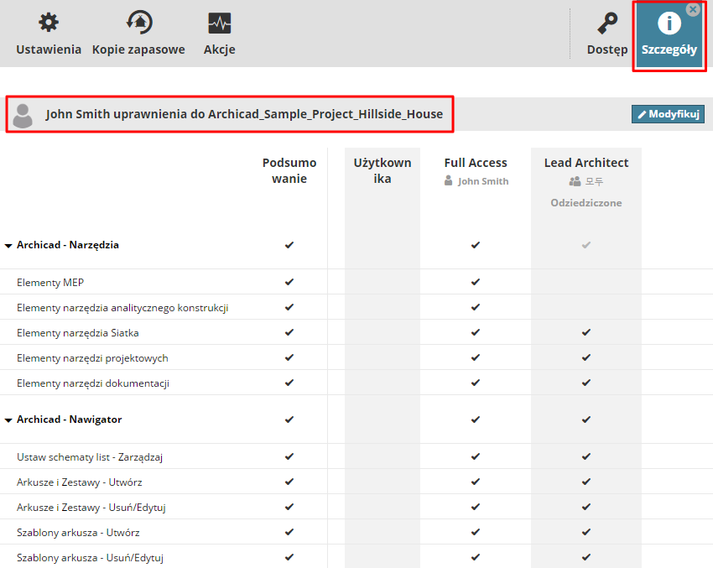The image size is (713, 568).
Task: Toggle Lead Architect checkmark for Archicad - Nawigator
Action: [586, 419]
